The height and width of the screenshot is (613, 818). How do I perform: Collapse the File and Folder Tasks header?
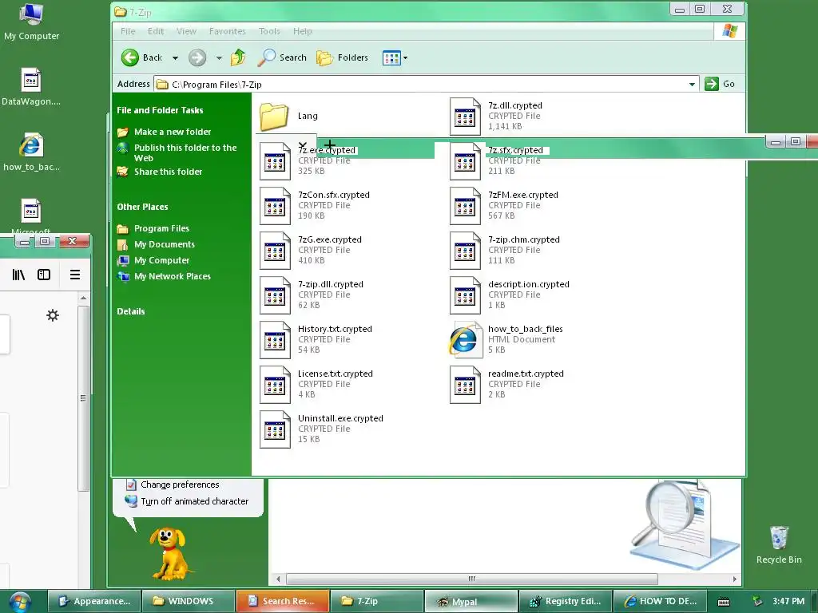coord(160,110)
